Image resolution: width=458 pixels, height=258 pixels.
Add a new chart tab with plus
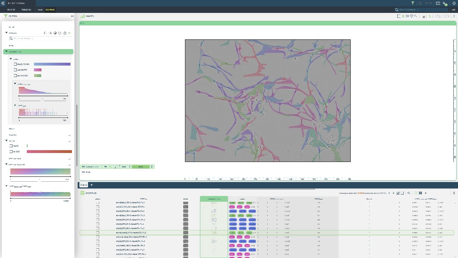[x=92, y=185]
